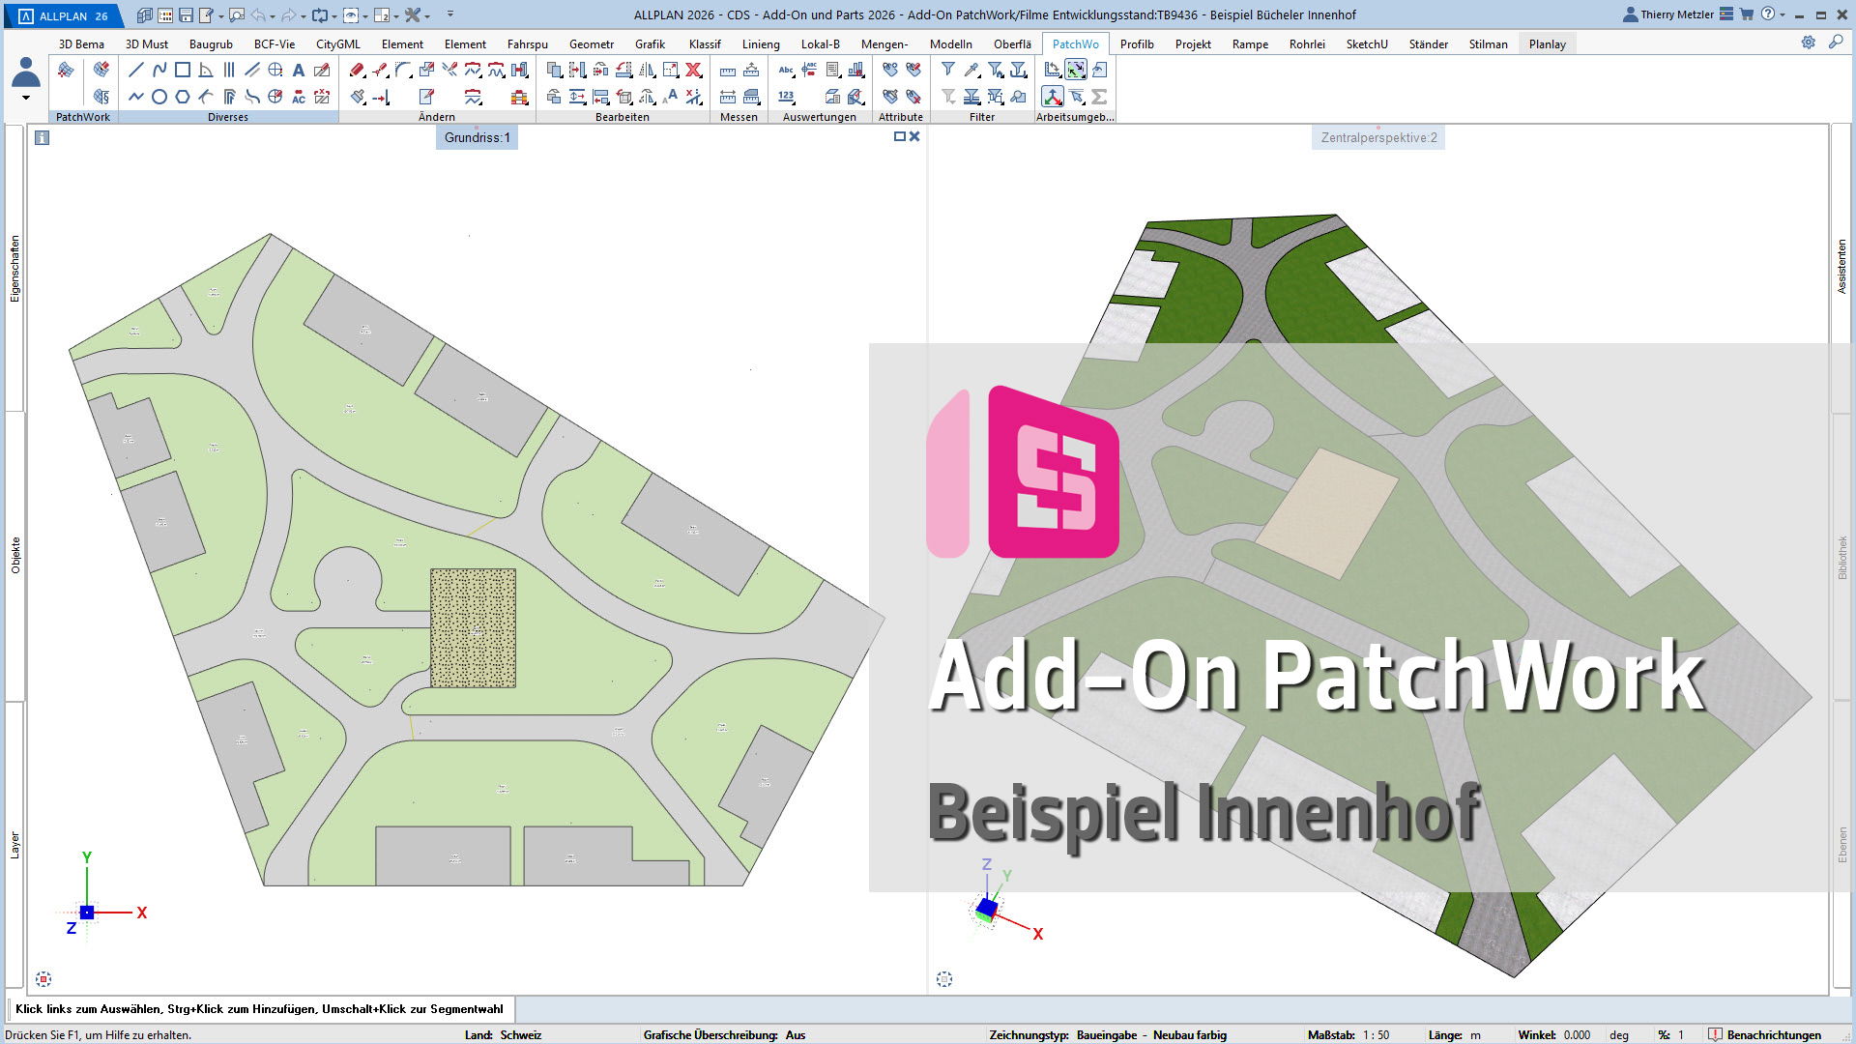Expand the user profile dropdown arrow
Viewport: 1856px width, 1044px height.
(26, 98)
